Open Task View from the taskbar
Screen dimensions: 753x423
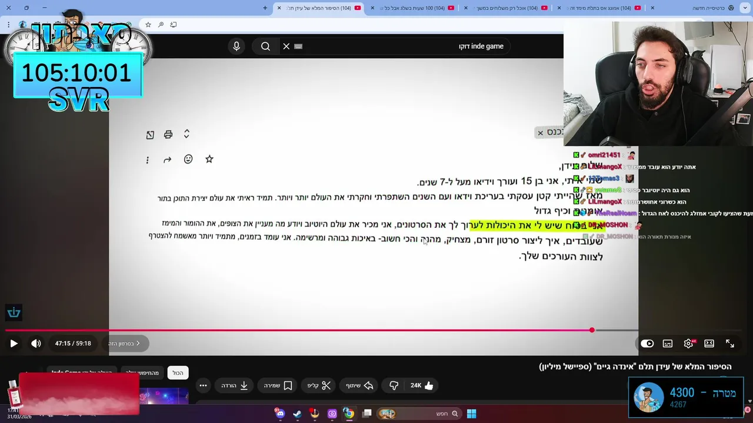tap(367, 414)
